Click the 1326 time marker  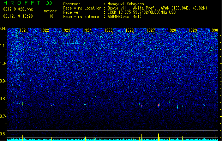click(130, 30)
